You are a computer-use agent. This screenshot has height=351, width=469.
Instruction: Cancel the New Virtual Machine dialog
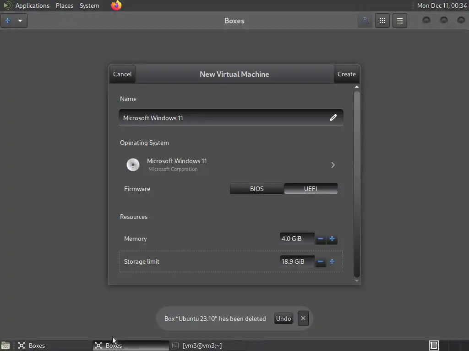pyautogui.click(x=122, y=74)
